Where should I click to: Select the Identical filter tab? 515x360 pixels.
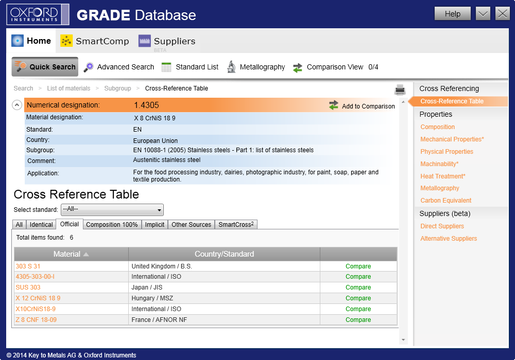pyautogui.click(x=41, y=225)
